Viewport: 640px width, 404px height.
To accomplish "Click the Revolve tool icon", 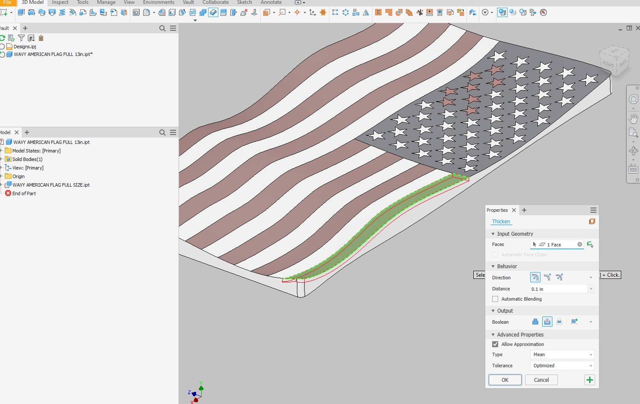I will point(31,12).
